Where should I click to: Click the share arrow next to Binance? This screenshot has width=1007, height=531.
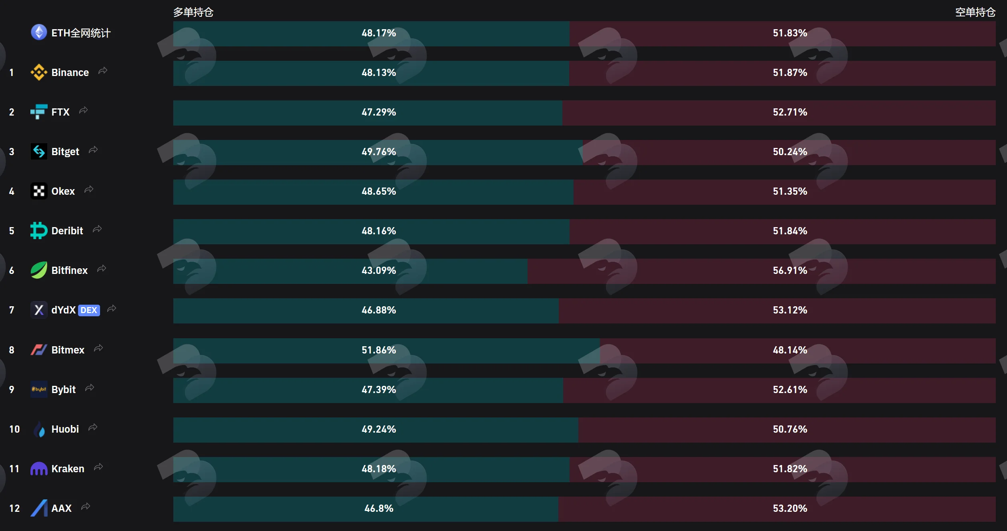tap(103, 71)
